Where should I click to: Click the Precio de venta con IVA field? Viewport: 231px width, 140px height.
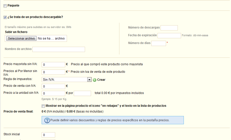53,86
